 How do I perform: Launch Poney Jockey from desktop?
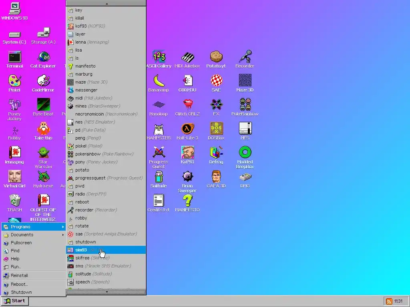tap(15, 110)
